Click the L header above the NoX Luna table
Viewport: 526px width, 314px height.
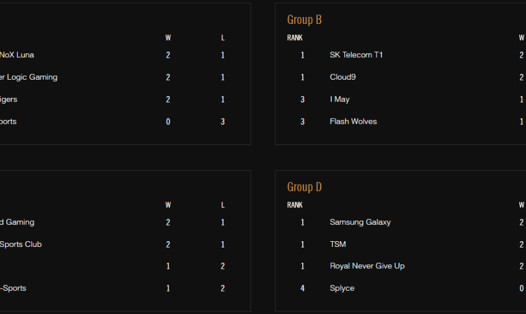(x=222, y=38)
